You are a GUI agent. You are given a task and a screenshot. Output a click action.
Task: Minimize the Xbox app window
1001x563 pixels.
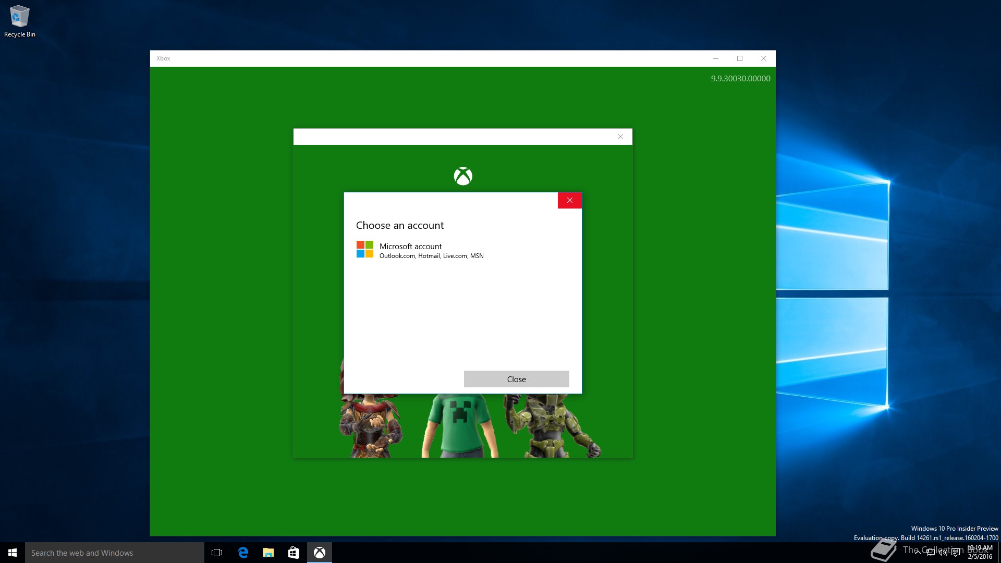pyautogui.click(x=716, y=58)
